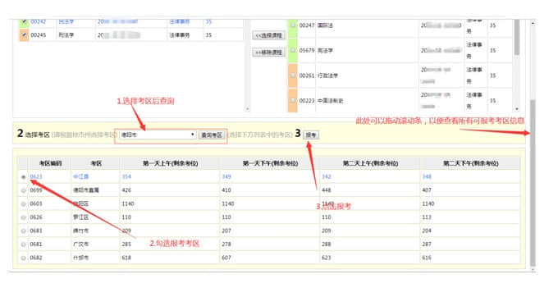This screenshot has height=297, width=558.
Task: Select the radio button for 0699 德阳市直属
Action: click(x=24, y=190)
